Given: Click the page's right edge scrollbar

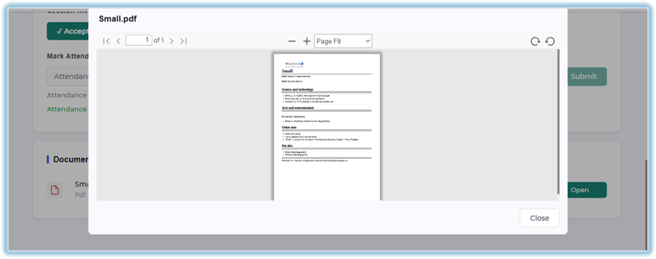Looking at the screenshot, I should tap(647, 205).
